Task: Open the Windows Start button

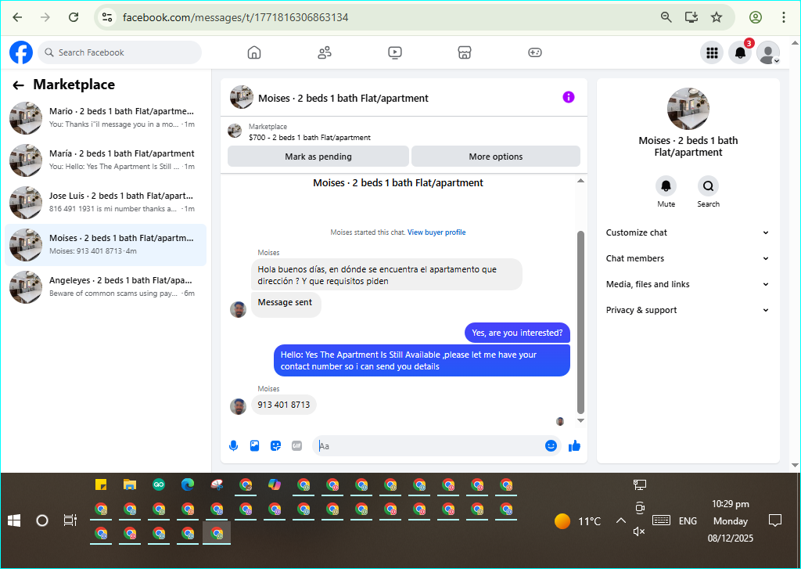Action: [x=14, y=521]
